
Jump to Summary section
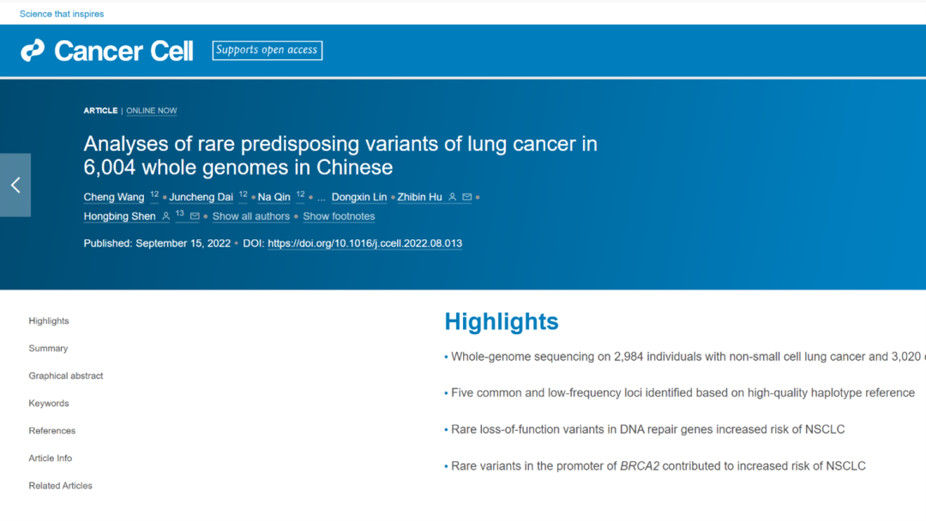48,349
